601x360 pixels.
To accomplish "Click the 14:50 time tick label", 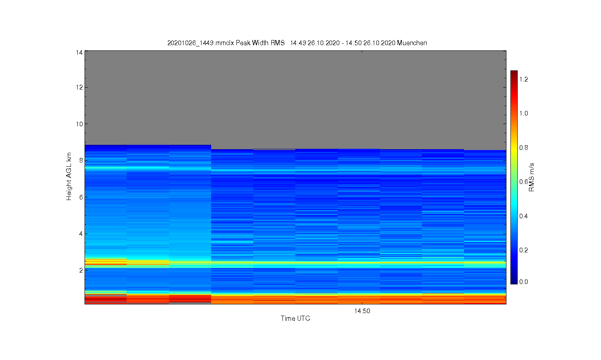I will tap(362, 311).
